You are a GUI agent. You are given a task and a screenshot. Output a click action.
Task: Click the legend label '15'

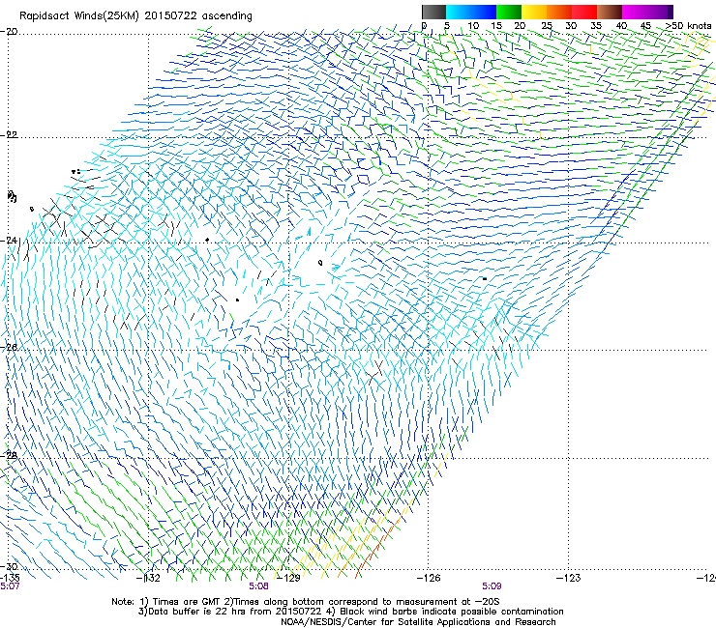pyautogui.click(x=496, y=26)
